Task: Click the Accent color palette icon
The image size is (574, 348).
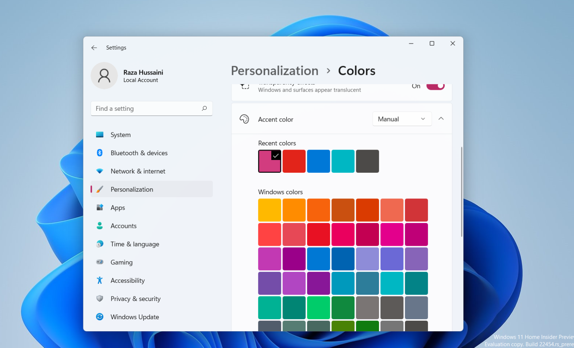Action: tap(244, 119)
